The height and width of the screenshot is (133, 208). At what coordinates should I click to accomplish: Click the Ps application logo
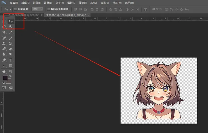pyautogui.click(x=4, y=3)
